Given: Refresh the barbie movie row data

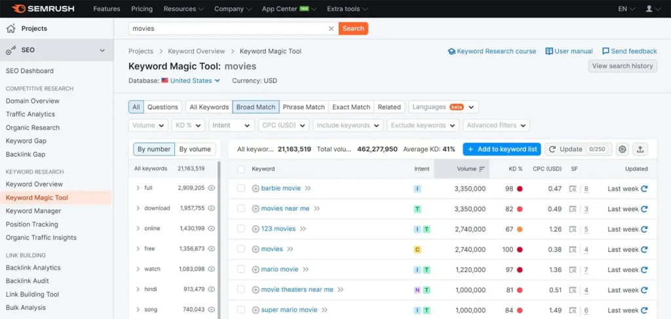Looking at the screenshot, I should [x=644, y=189].
